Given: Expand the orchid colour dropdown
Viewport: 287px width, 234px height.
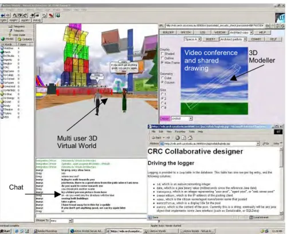Looking at the screenshot, I should [191, 119].
